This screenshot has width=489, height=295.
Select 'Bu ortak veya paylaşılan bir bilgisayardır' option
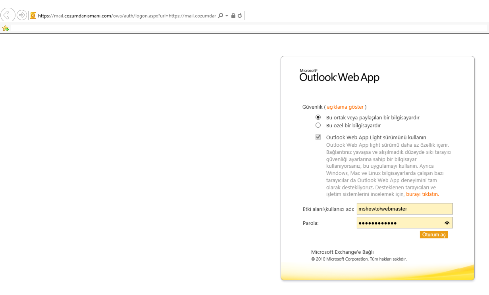(318, 117)
